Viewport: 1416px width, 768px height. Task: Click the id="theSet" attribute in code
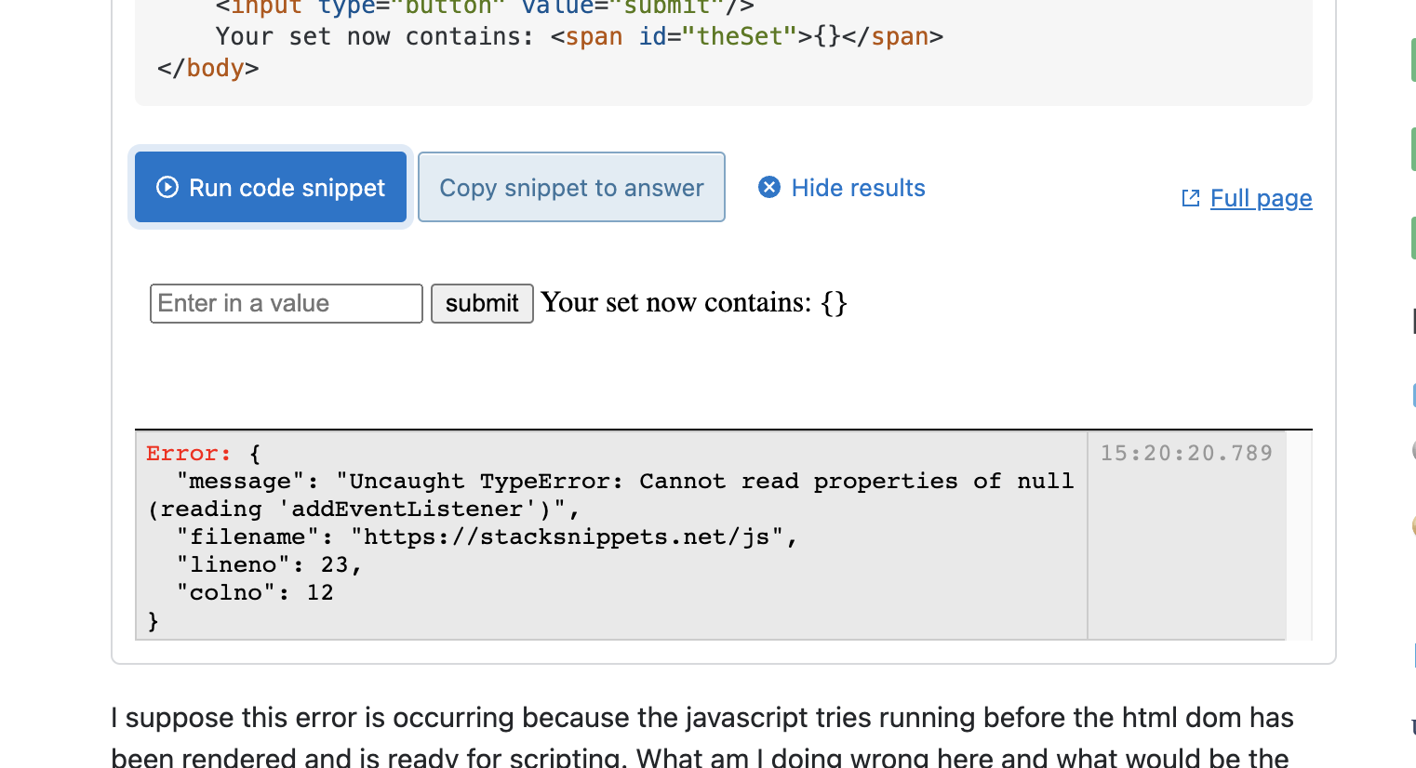717,37
